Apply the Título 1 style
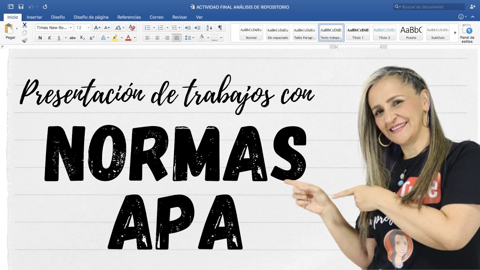 pos(358,33)
